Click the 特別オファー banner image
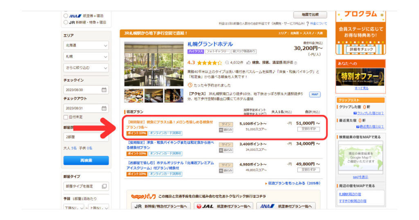This screenshot has height=220, width=419. point(360,77)
